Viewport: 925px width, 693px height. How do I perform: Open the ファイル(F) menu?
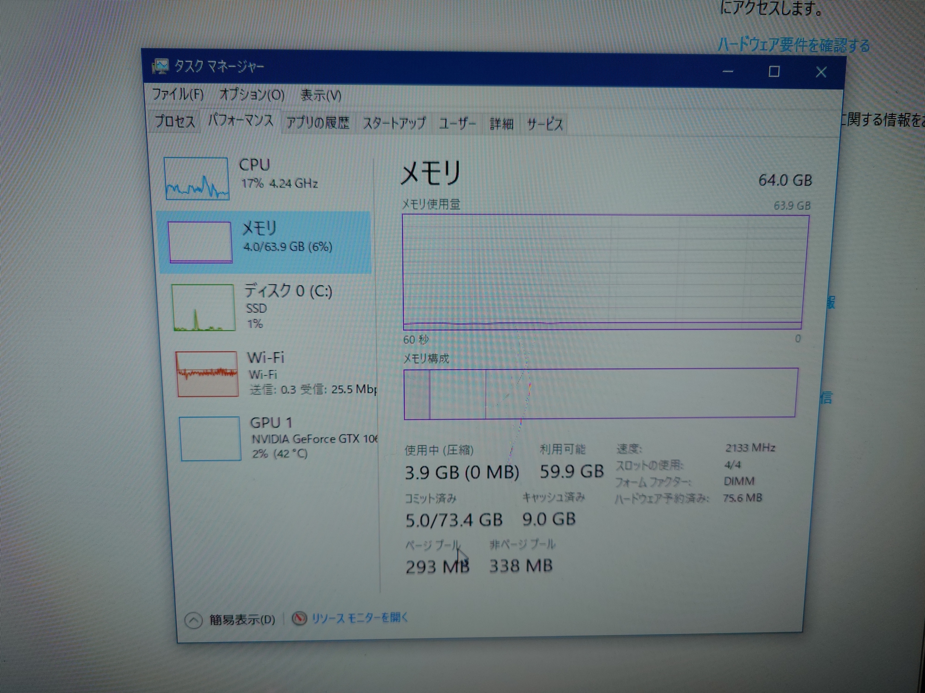tap(178, 95)
